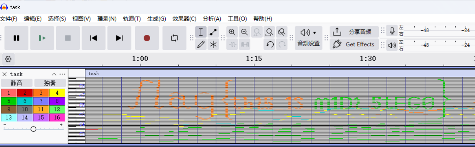Toggle MIDI channel 10 grey swatch

(25, 109)
